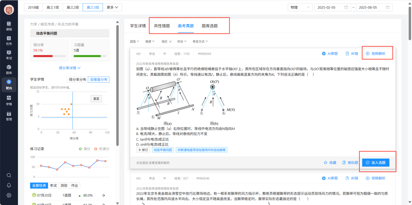412x205 pixels.
Task: Open the 题型 filter dropdown
Action: [x=134, y=41]
